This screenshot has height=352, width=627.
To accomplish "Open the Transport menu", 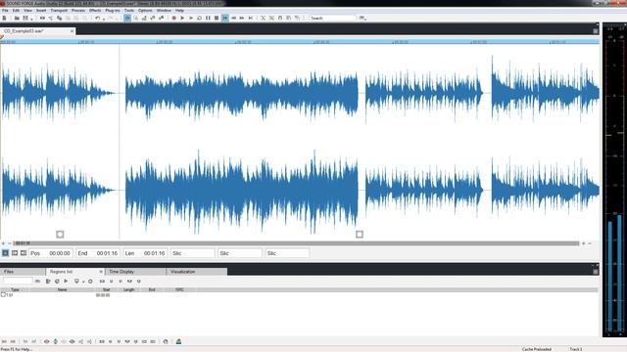I will point(59,11).
